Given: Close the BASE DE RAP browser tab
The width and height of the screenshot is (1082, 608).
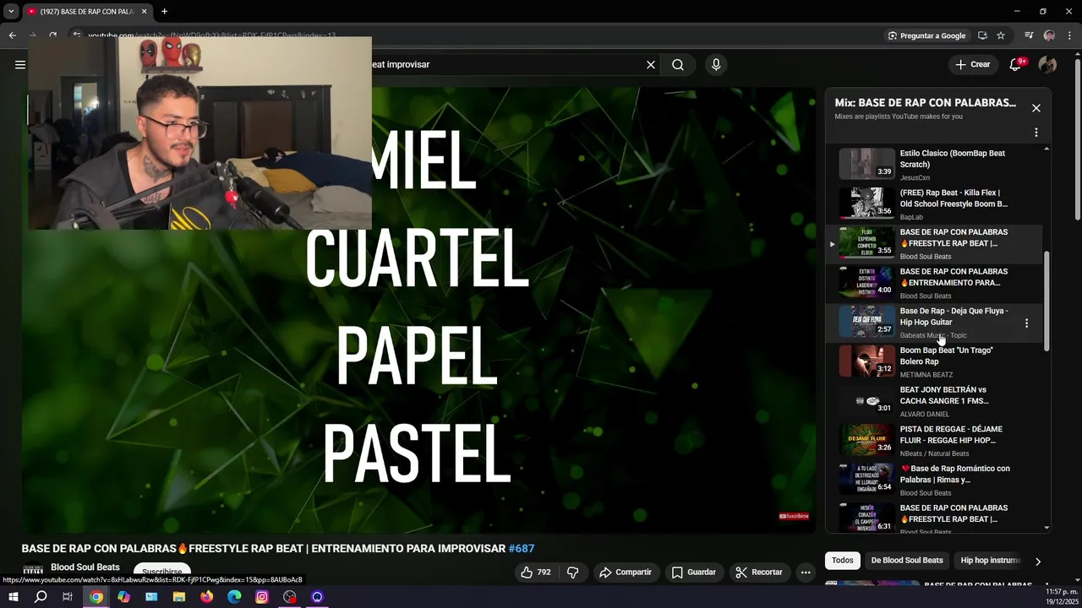Looking at the screenshot, I should (x=144, y=11).
